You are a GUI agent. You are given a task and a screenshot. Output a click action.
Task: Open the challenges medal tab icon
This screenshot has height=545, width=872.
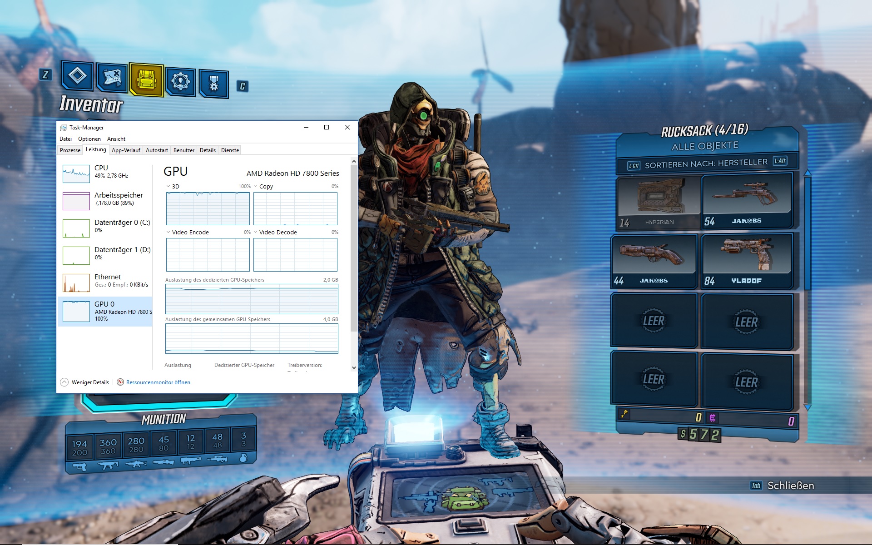(213, 83)
